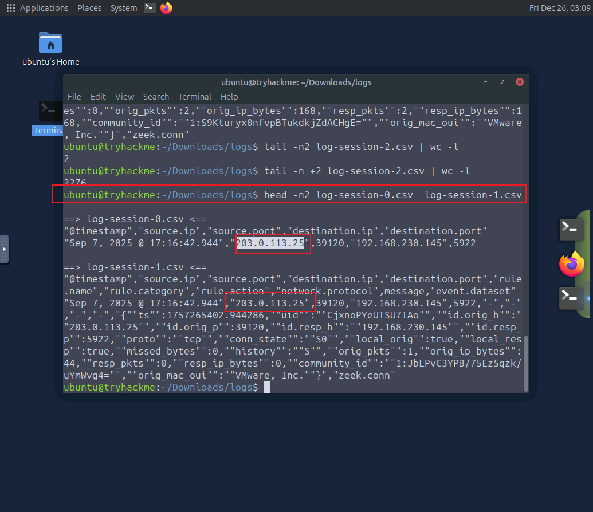This screenshot has height=512, width=593.
Task: Close the terminal window
Action: [x=520, y=82]
